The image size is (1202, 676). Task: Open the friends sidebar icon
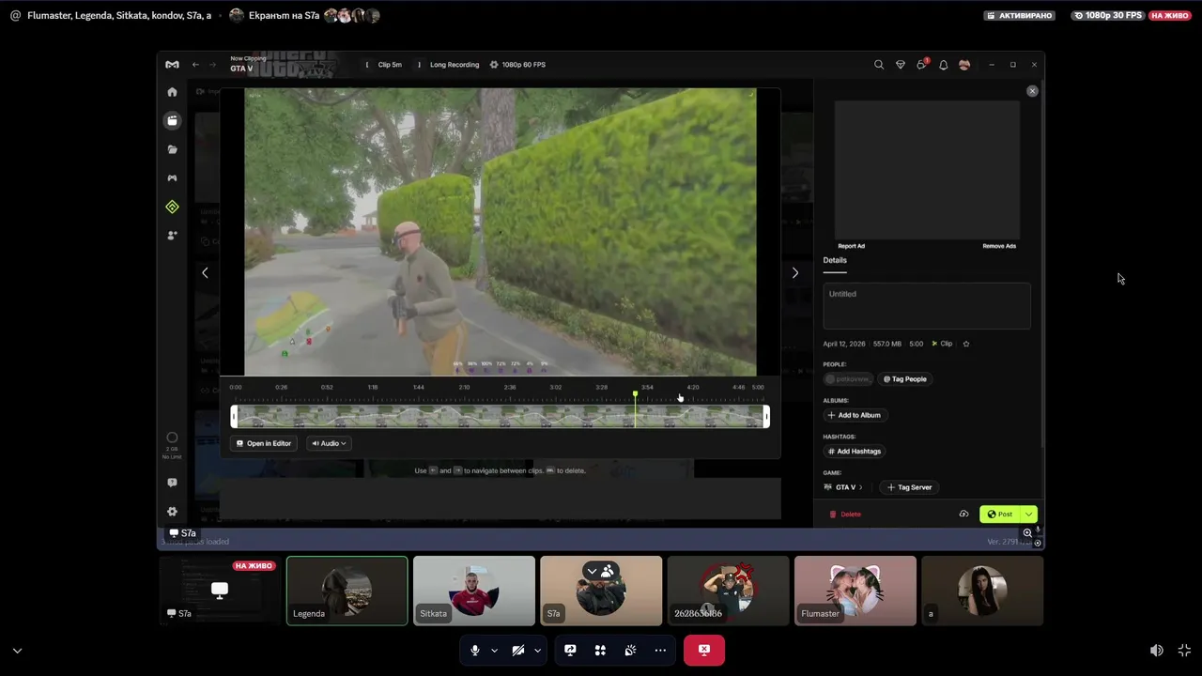coord(172,236)
